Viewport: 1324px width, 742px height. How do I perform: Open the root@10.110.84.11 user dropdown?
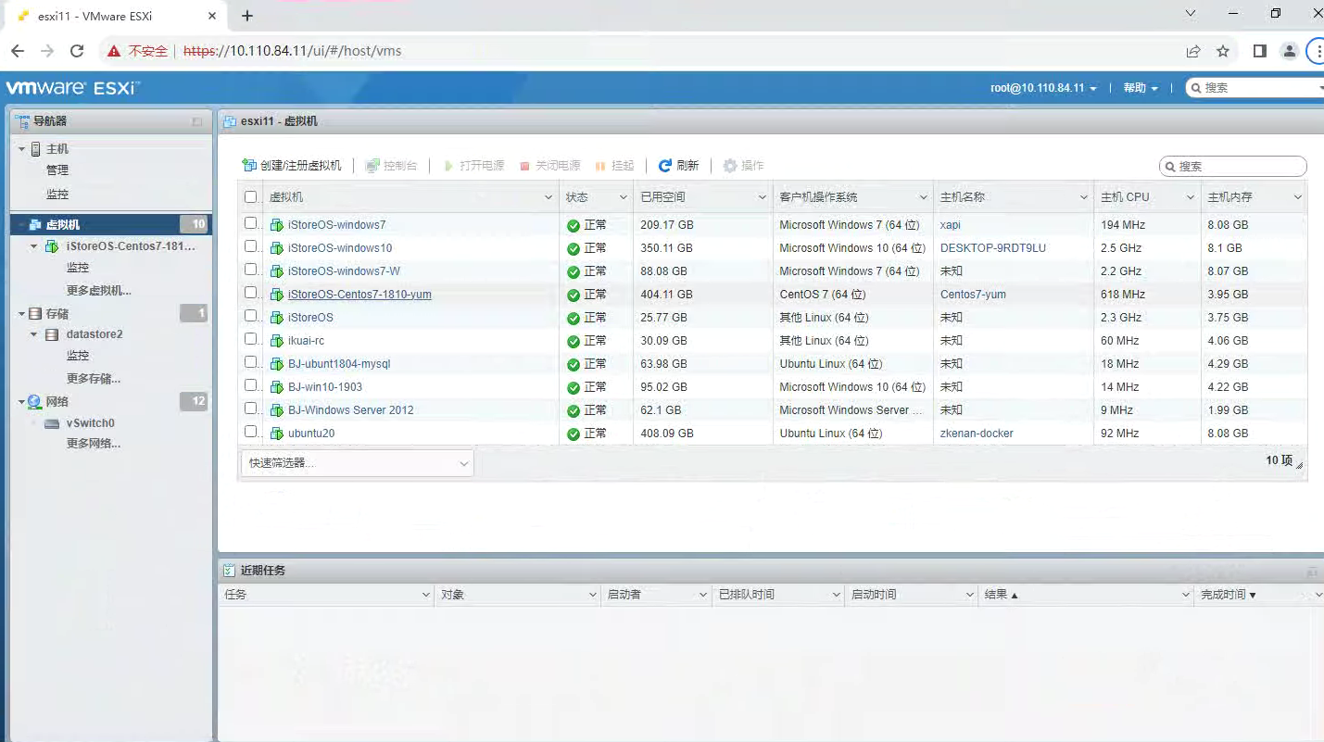pyautogui.click(x=1043, y=88)
